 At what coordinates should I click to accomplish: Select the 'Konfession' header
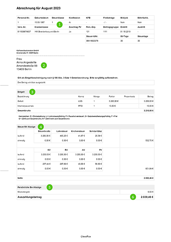point(74,18)
